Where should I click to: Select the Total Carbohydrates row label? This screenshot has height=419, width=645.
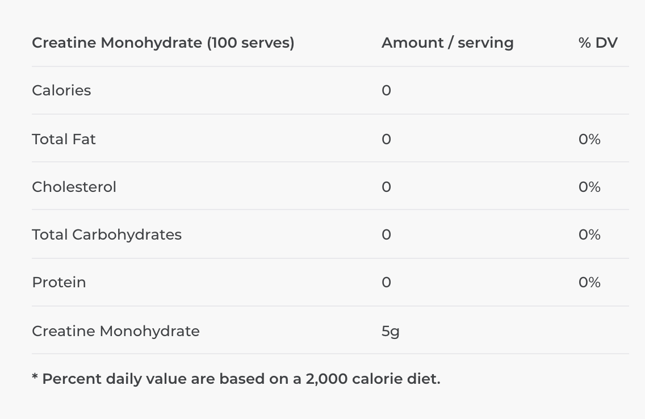pos(107,234)
